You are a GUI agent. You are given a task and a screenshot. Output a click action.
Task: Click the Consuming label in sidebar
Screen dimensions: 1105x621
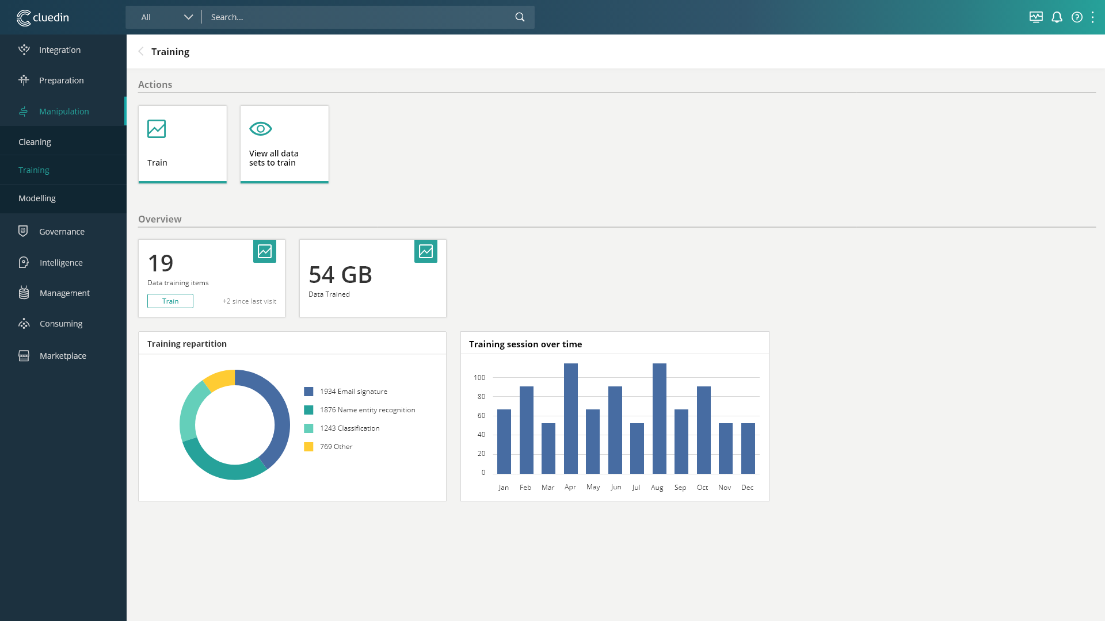click(61, 324)
